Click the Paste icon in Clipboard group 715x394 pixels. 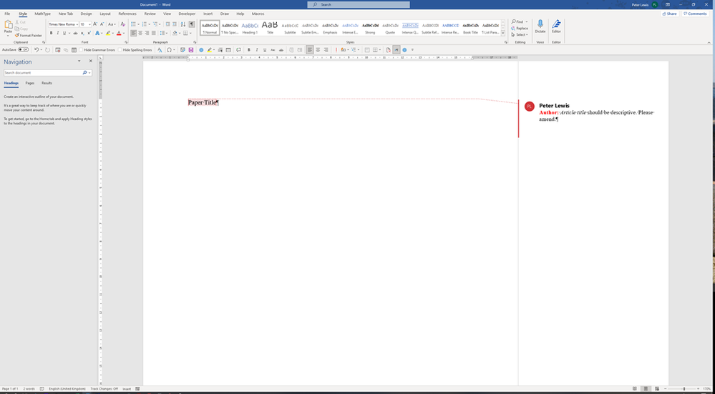click(8, 25)
